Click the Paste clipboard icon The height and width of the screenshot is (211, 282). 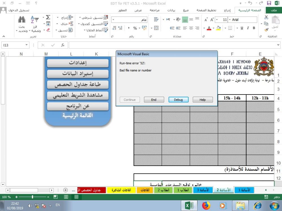tap(275, 20)
